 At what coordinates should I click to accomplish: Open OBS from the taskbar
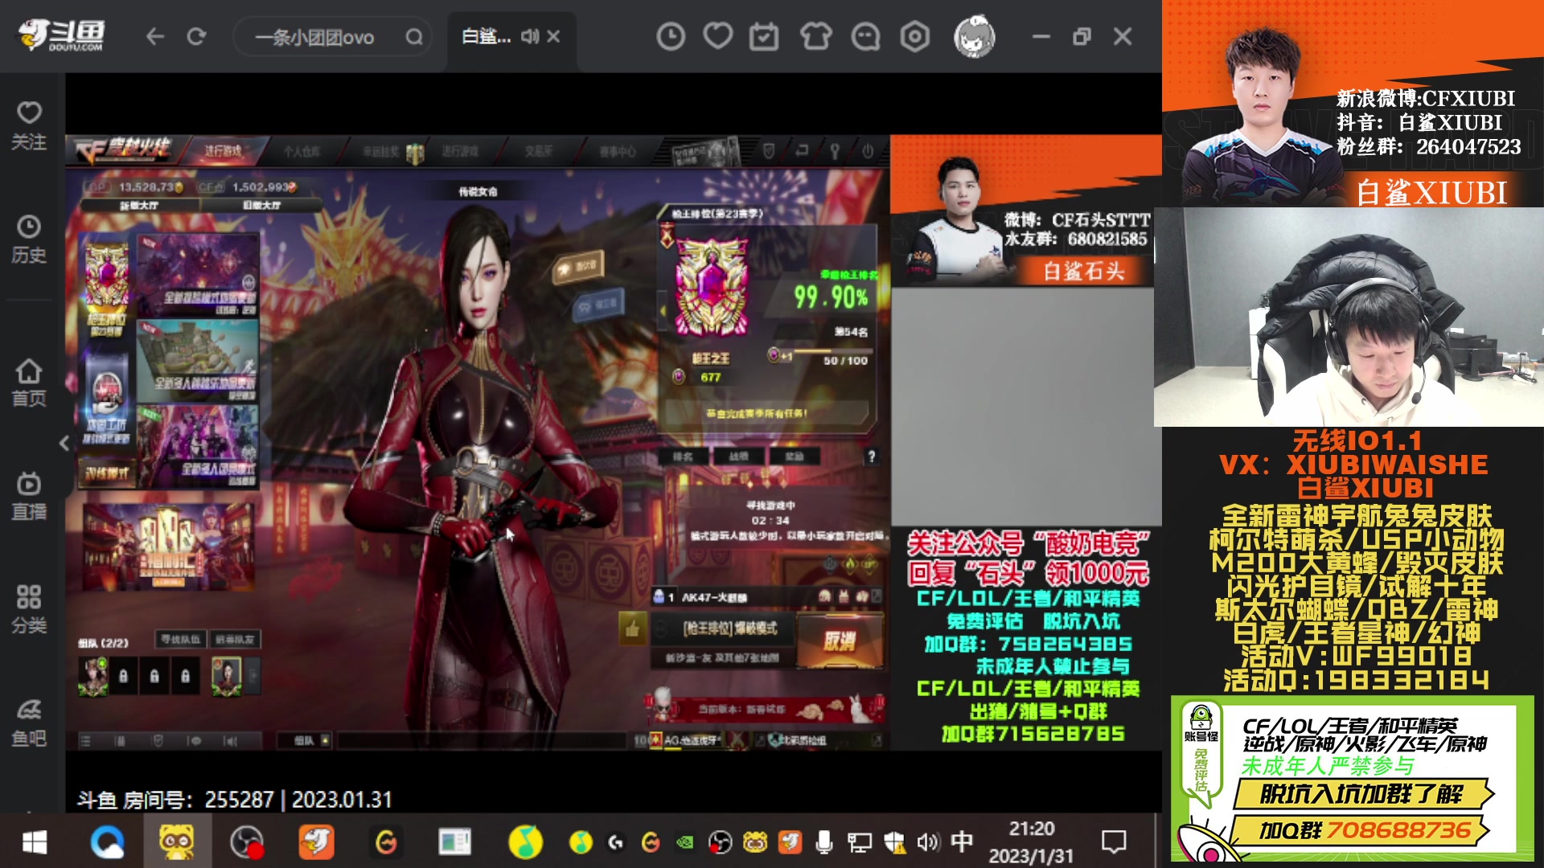tap(247, 842)
